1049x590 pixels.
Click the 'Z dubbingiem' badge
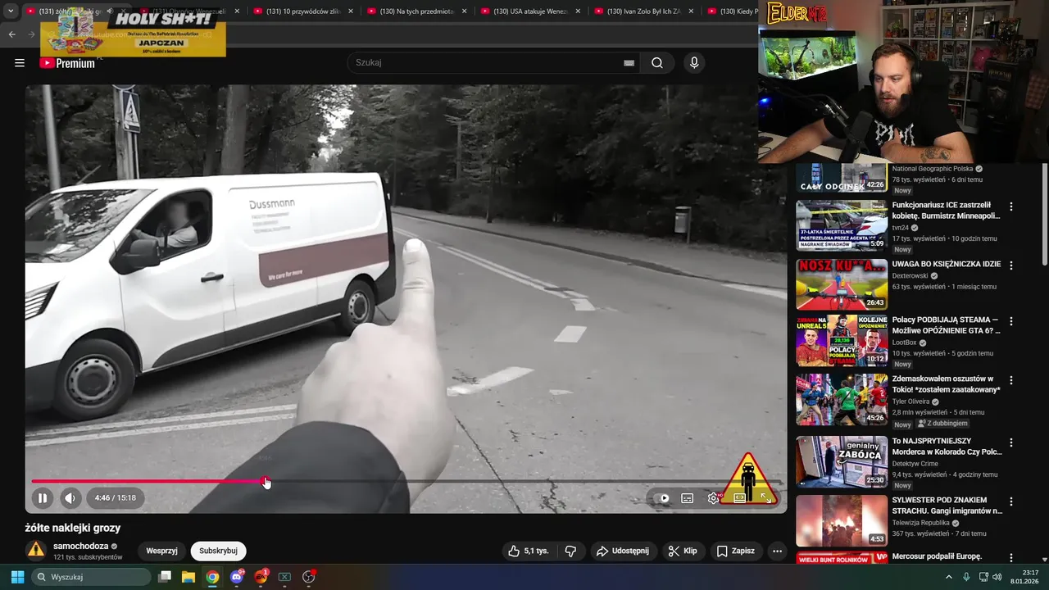pos(942,424)
